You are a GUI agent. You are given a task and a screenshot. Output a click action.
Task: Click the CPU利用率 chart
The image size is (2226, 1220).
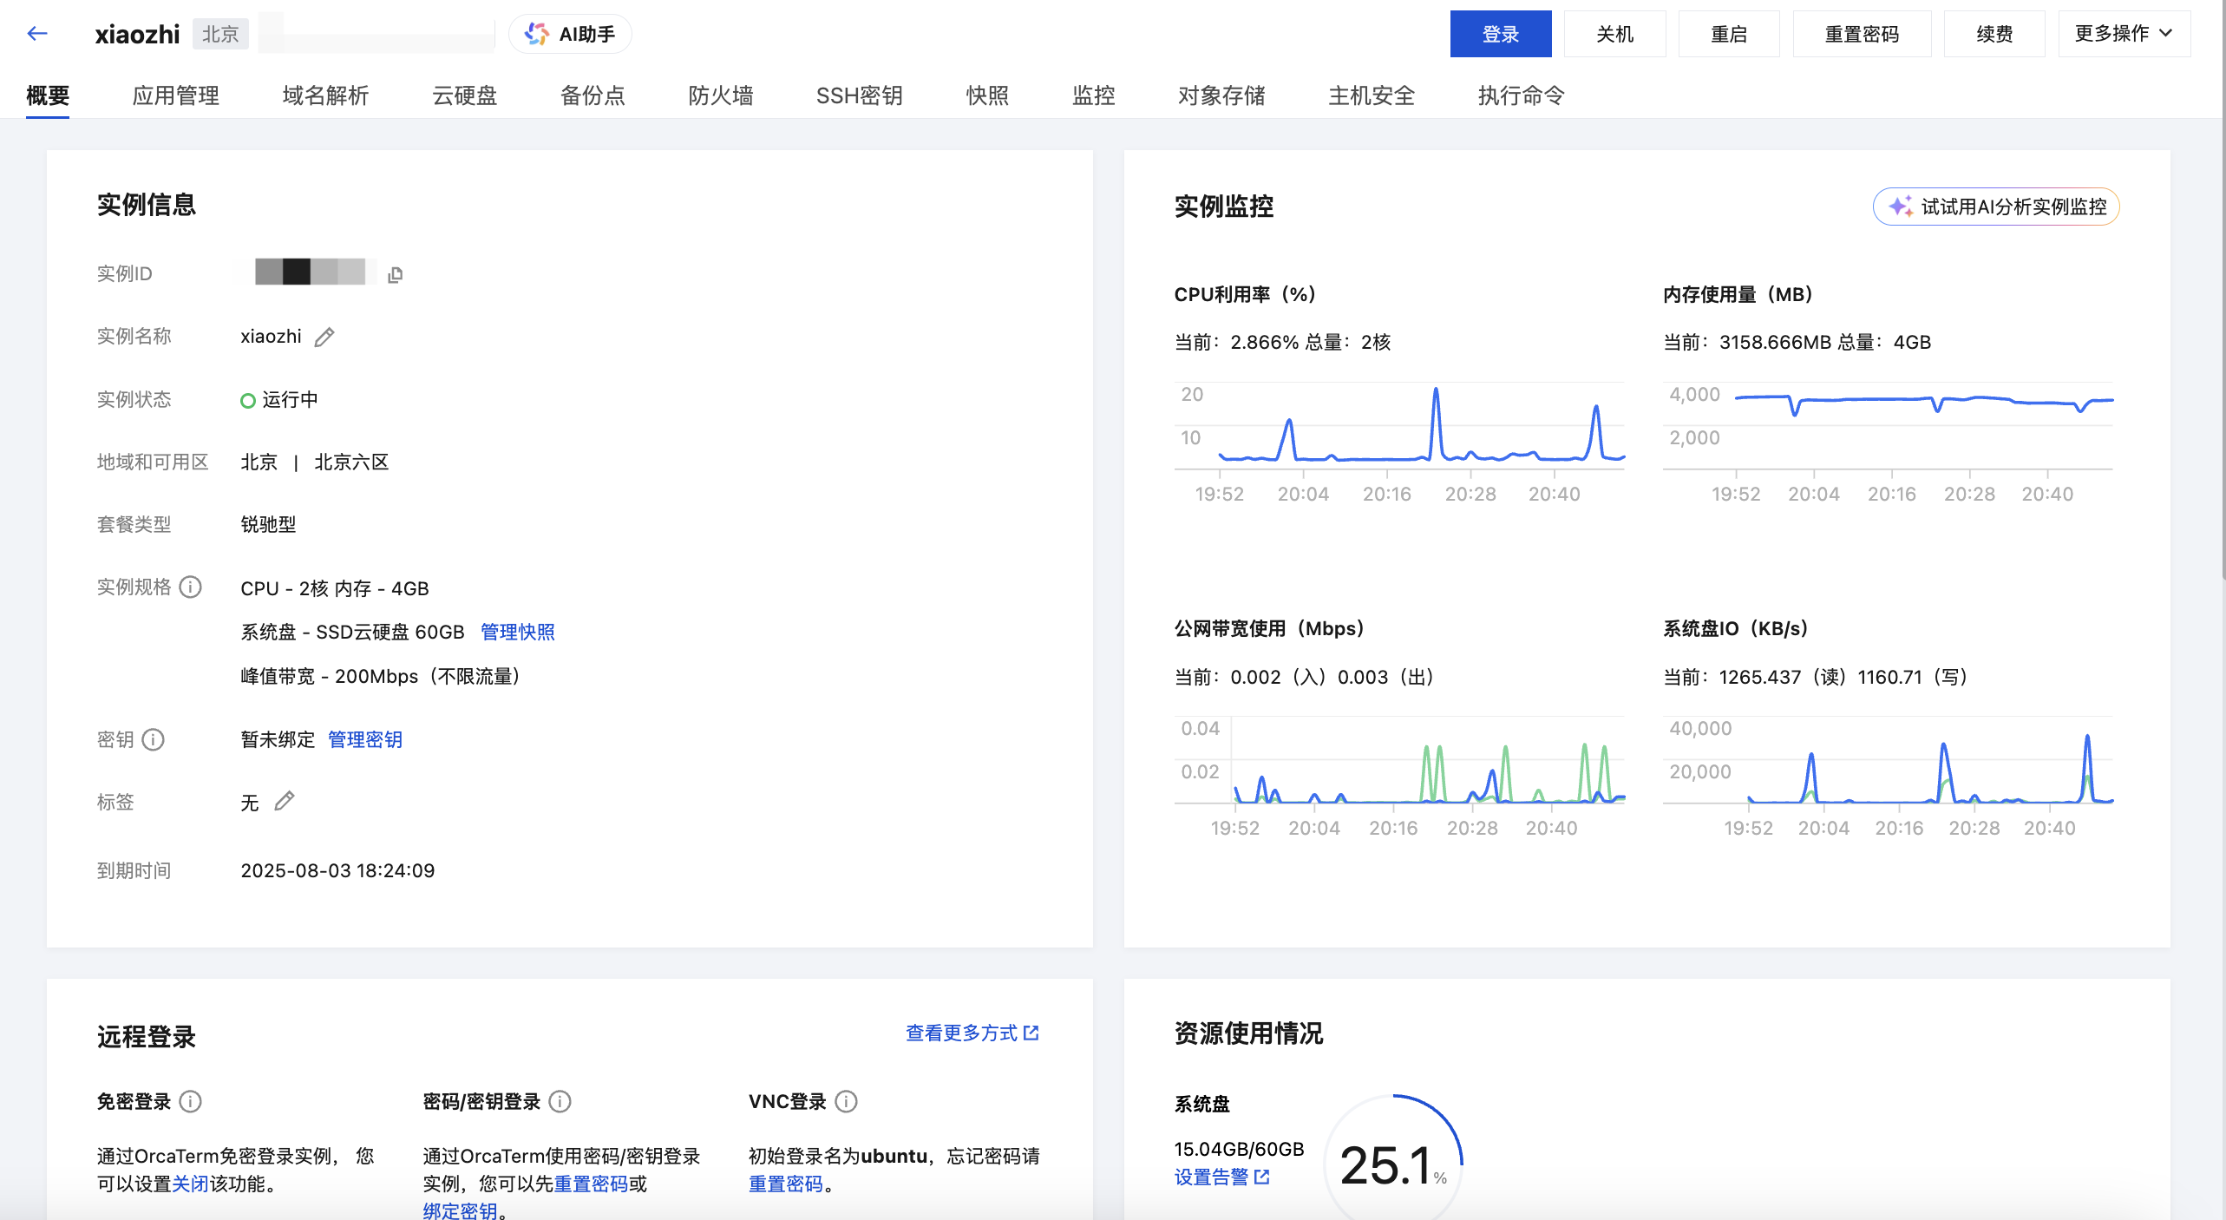pos(1398,425)
